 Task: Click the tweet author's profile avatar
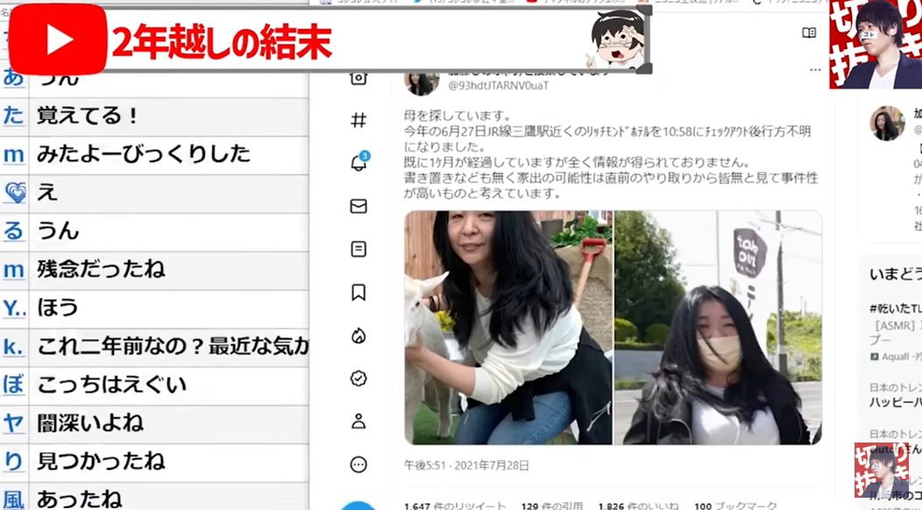[x=421, y=82]
